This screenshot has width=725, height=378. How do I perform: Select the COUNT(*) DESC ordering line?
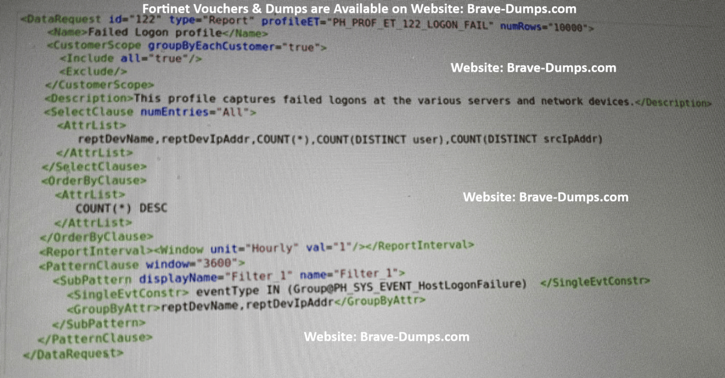(x=121, y=208)
